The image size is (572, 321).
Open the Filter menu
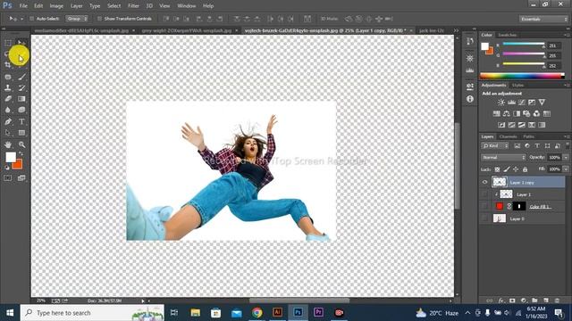(133, 6)
